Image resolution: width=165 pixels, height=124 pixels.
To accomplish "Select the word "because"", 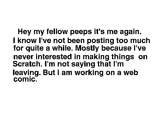I will tap(117, 48).
